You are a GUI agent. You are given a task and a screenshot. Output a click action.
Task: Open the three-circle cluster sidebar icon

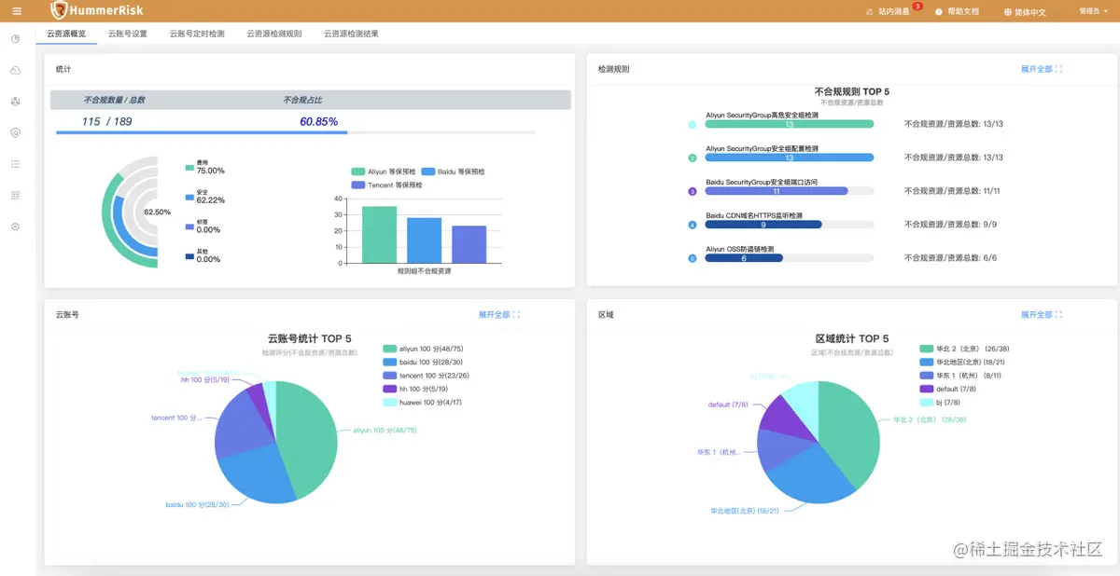[16, 101]
